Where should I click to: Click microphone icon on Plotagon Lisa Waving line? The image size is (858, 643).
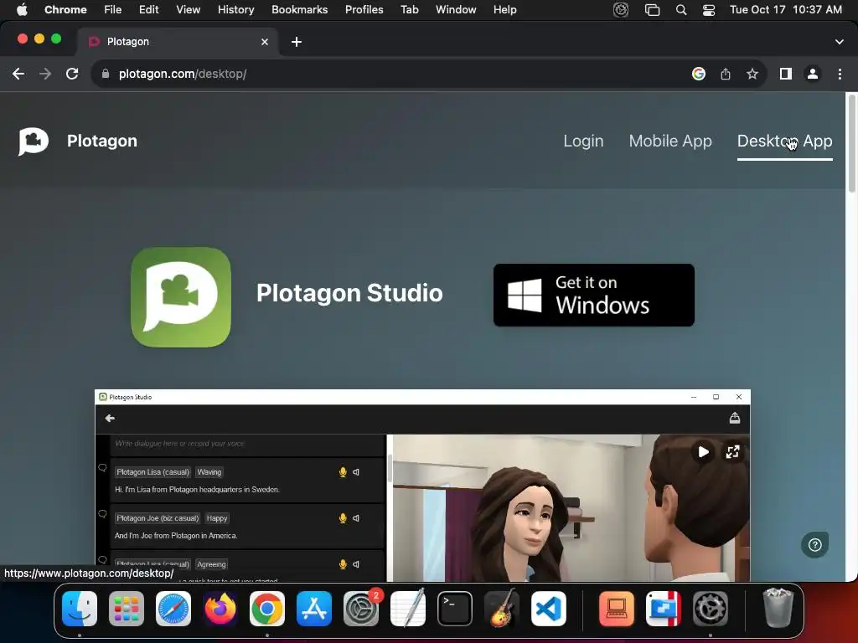click(x=343, y=472)
